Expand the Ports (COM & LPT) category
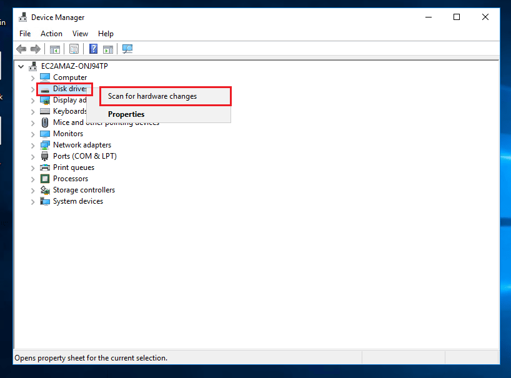This screenshot has height=378, width=511. 32,157
